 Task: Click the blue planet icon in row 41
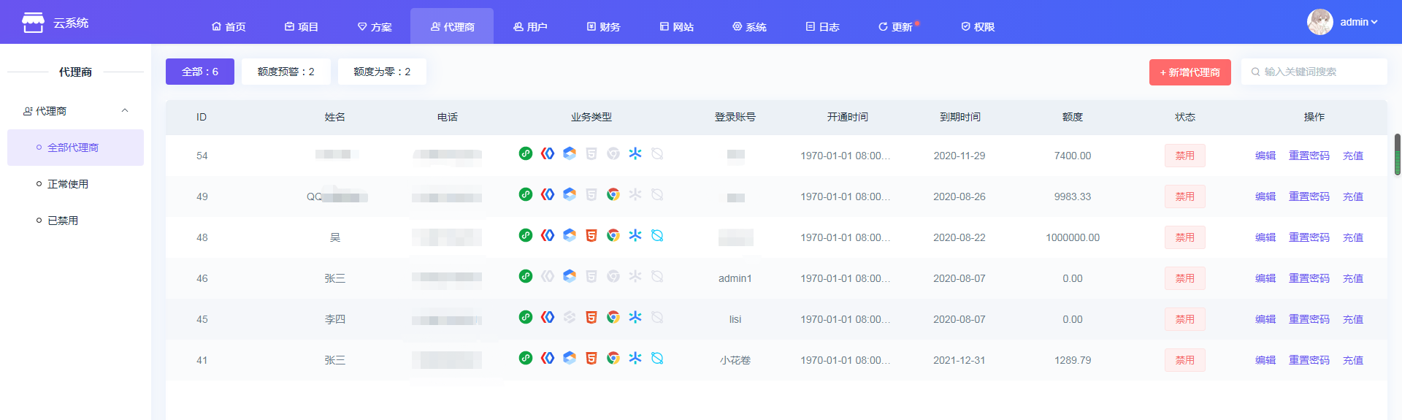click(657, 358)
